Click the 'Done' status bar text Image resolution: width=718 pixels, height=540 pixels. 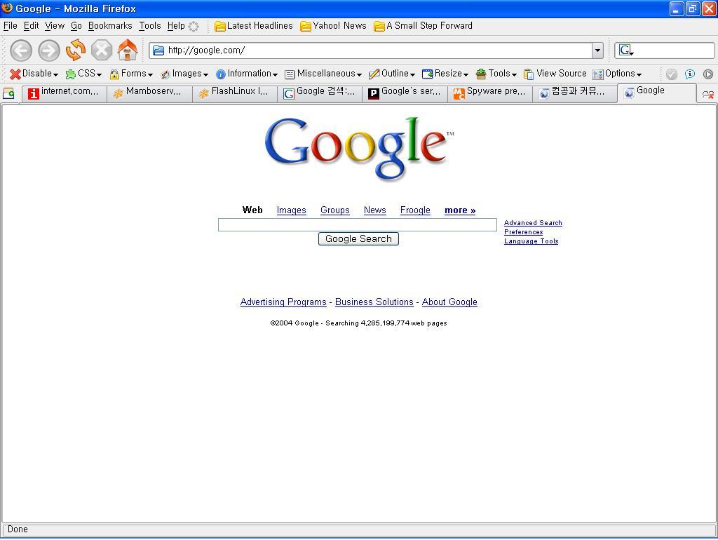18,529
